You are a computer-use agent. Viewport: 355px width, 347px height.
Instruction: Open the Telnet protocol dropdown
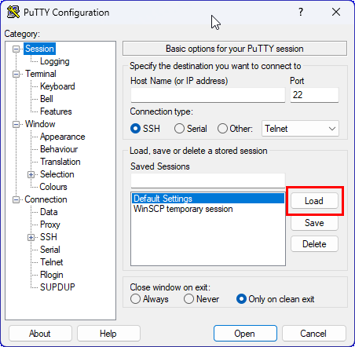(x=300, y=129)
